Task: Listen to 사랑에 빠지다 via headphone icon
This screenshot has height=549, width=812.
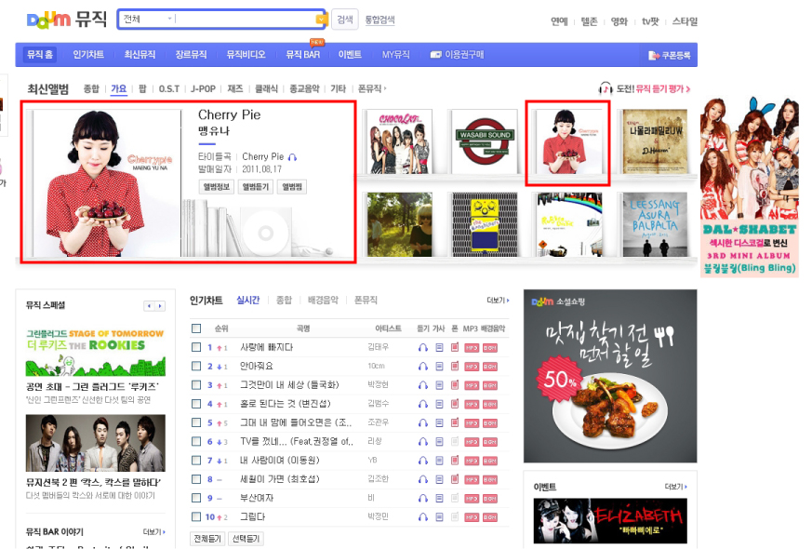Action: tap(423, 347)
